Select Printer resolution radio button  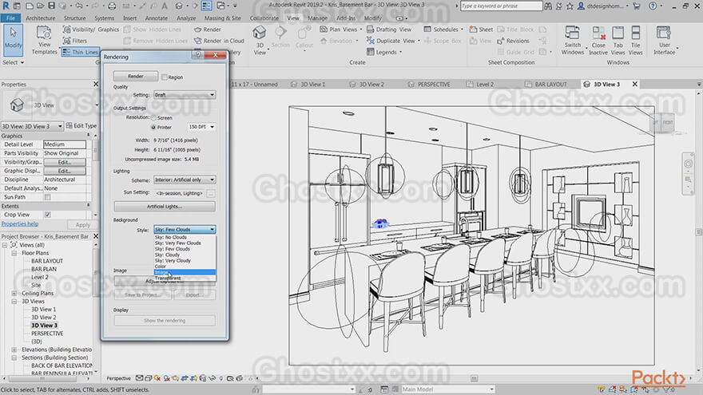[153, 127]
